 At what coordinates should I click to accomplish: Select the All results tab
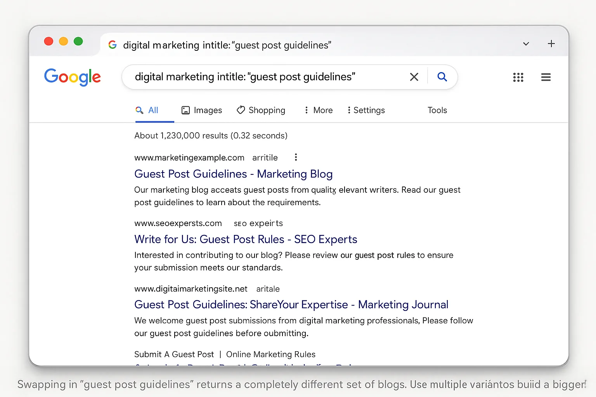153,110
